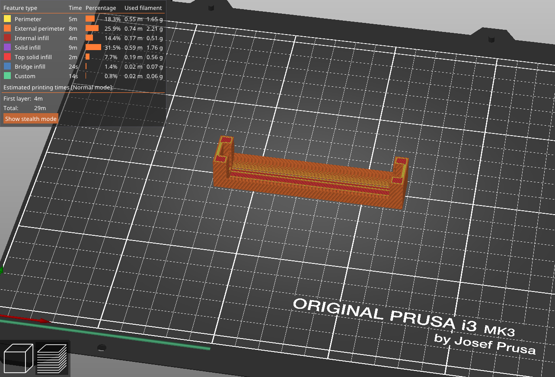Click the 0.74 m filament length

coord(134,29)
